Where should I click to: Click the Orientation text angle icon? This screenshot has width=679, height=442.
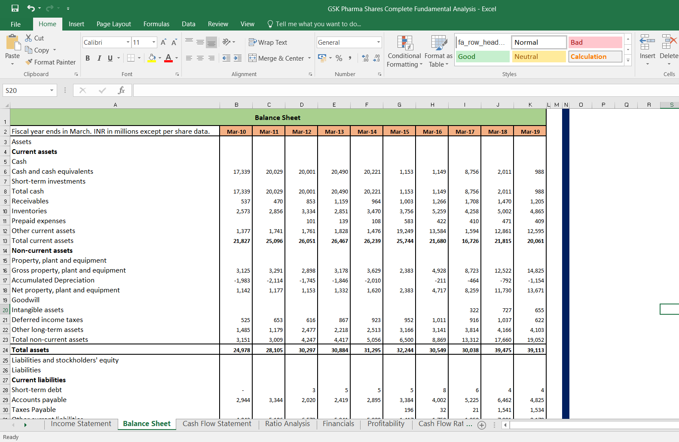(226, 42)
